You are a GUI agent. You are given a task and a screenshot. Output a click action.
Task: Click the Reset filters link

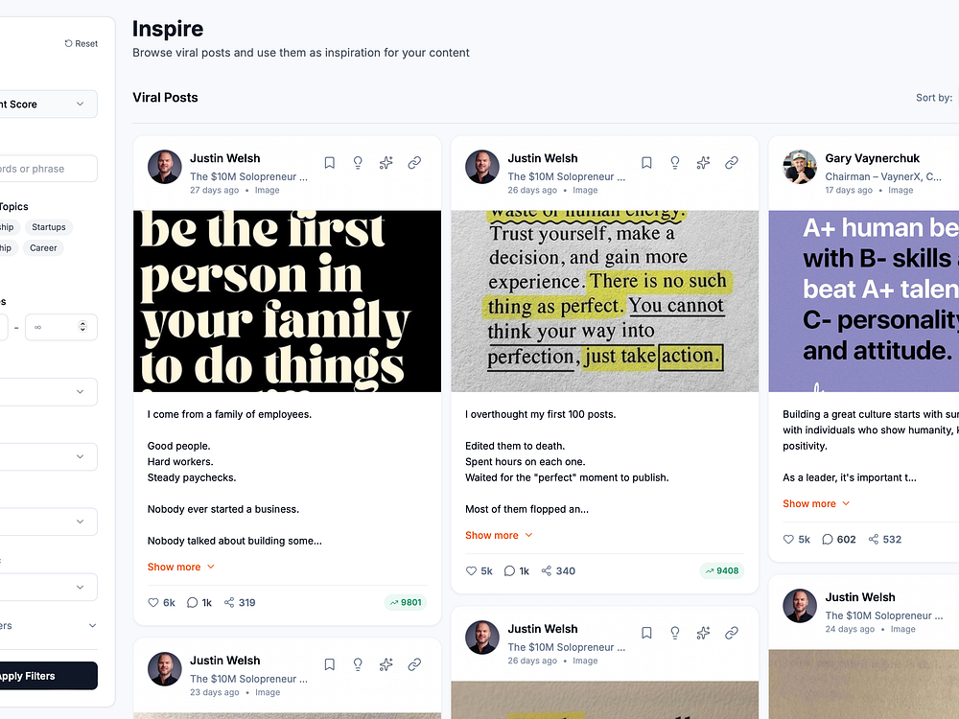click(82, 43)
